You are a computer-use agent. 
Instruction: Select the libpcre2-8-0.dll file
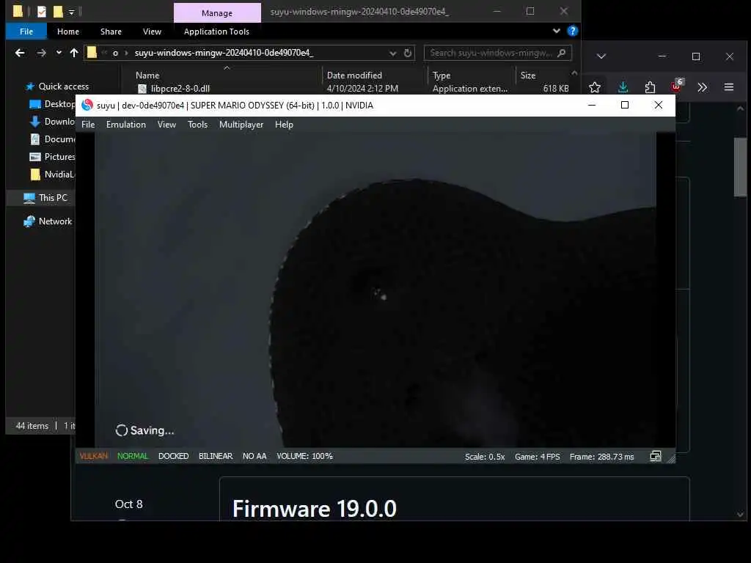[180, 89]
